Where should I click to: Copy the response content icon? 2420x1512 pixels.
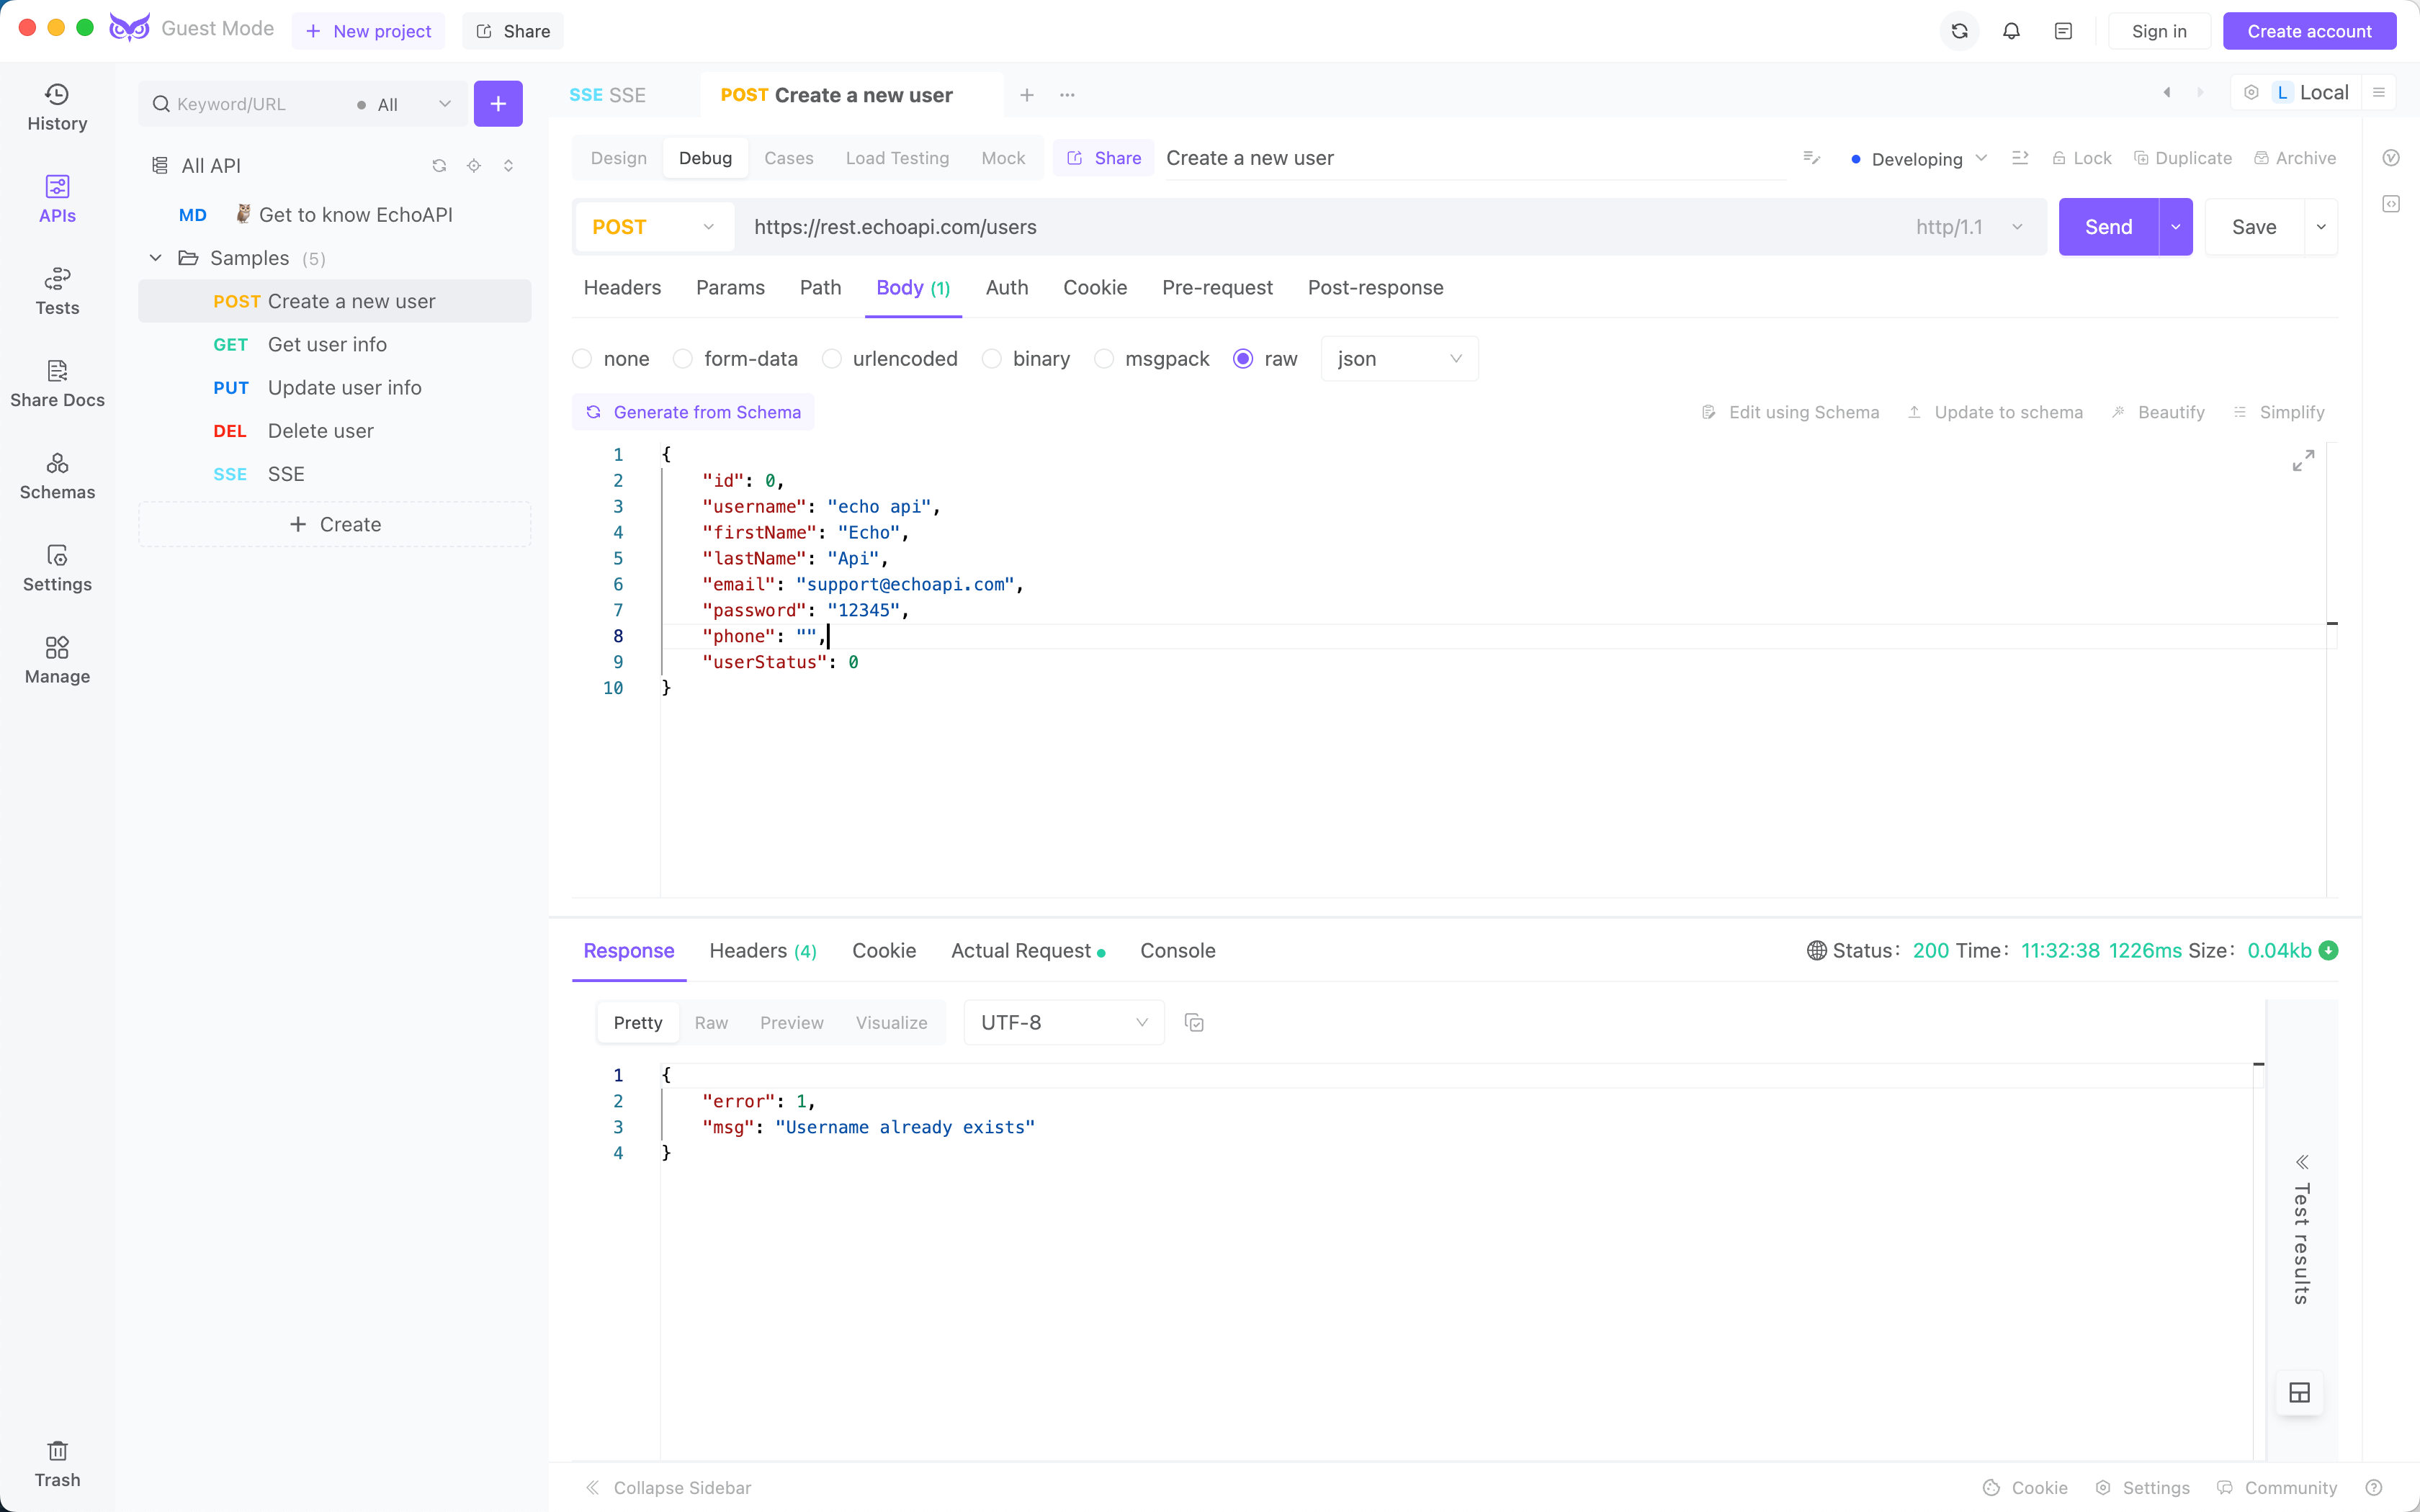pyautogui.click(x=1194, y=1023)
